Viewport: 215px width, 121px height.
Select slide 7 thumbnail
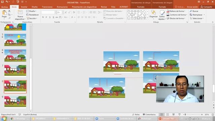point(15,71)
